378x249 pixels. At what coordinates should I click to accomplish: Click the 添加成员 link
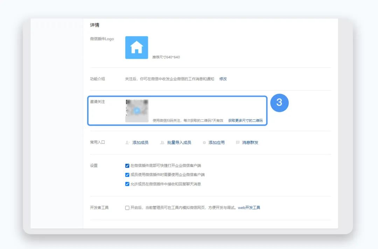140,143
